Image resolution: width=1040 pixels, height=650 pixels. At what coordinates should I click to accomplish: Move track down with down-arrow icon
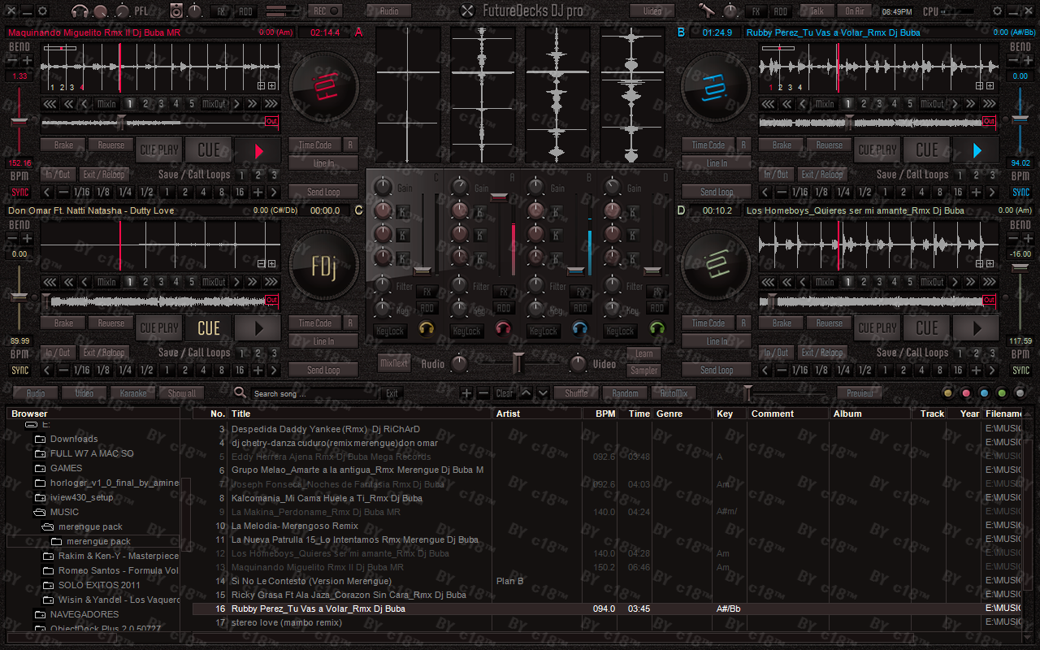(x=543, y=393)
